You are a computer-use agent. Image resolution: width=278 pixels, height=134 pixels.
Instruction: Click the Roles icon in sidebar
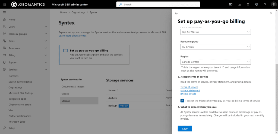(x=4, y=41)
